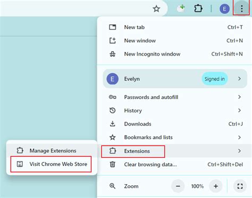The height and width of the screenshot is (198, 252).
Task: Click the New tab icon in the menu
Action: 113,27
